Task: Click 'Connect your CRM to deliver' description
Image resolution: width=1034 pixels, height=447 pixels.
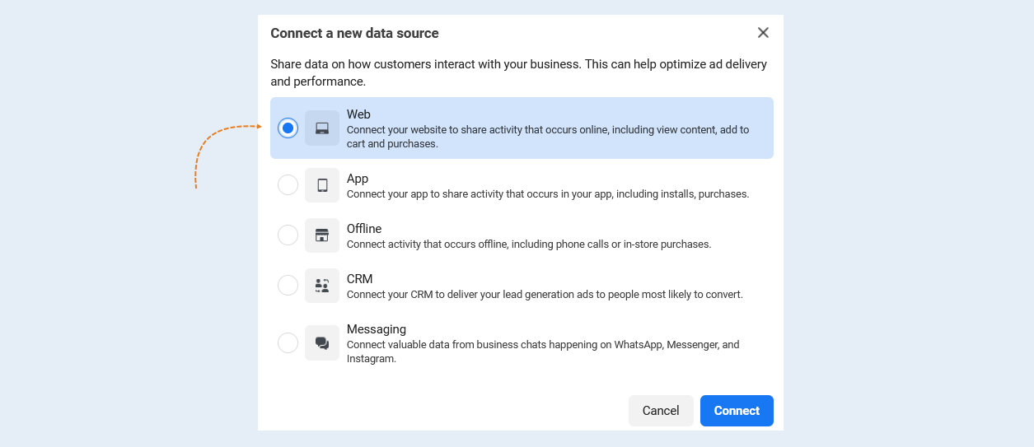Action: 545,295
